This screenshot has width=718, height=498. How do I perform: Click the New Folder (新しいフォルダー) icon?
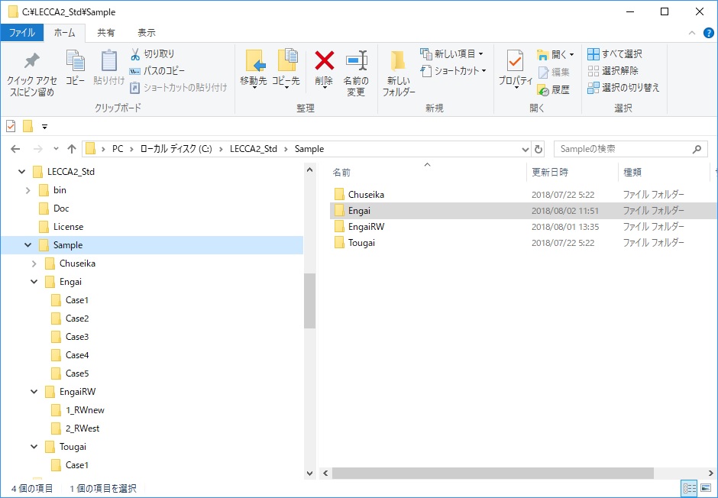[x=398, y=63]
